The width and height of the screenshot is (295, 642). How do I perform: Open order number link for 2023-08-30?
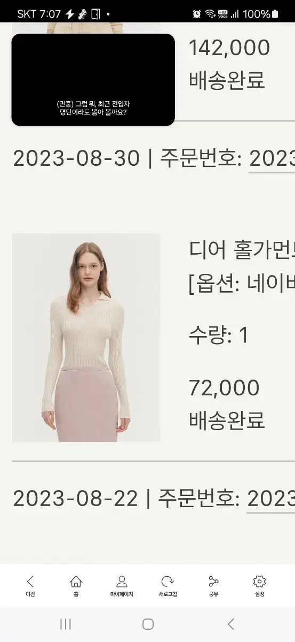tap(272, 159)
